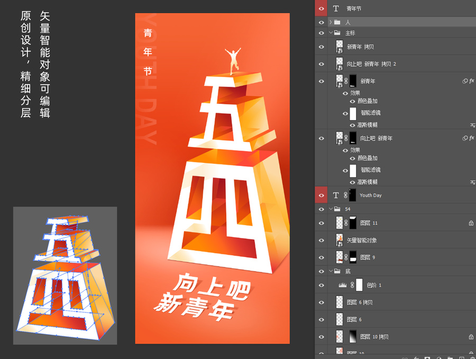Hide the 青年节 text layer
Screen dimensions: 476x359
click(321, 8)
